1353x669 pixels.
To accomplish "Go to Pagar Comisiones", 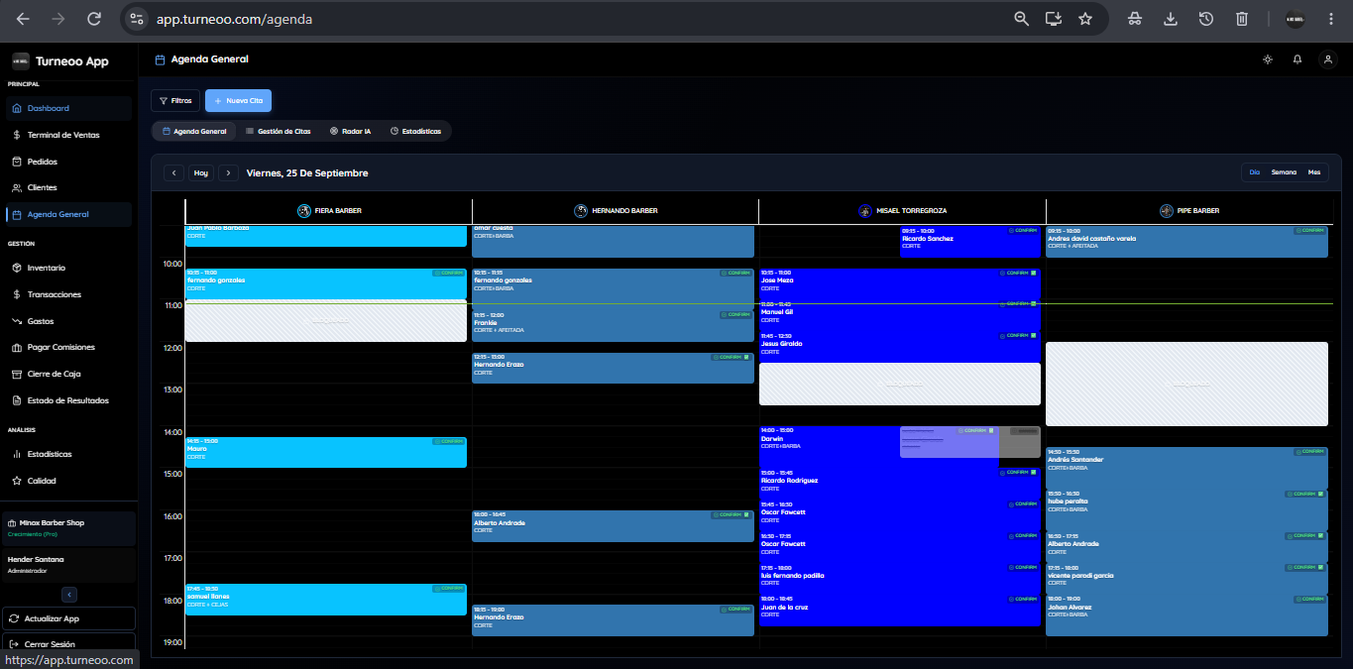I will point(67,347).
